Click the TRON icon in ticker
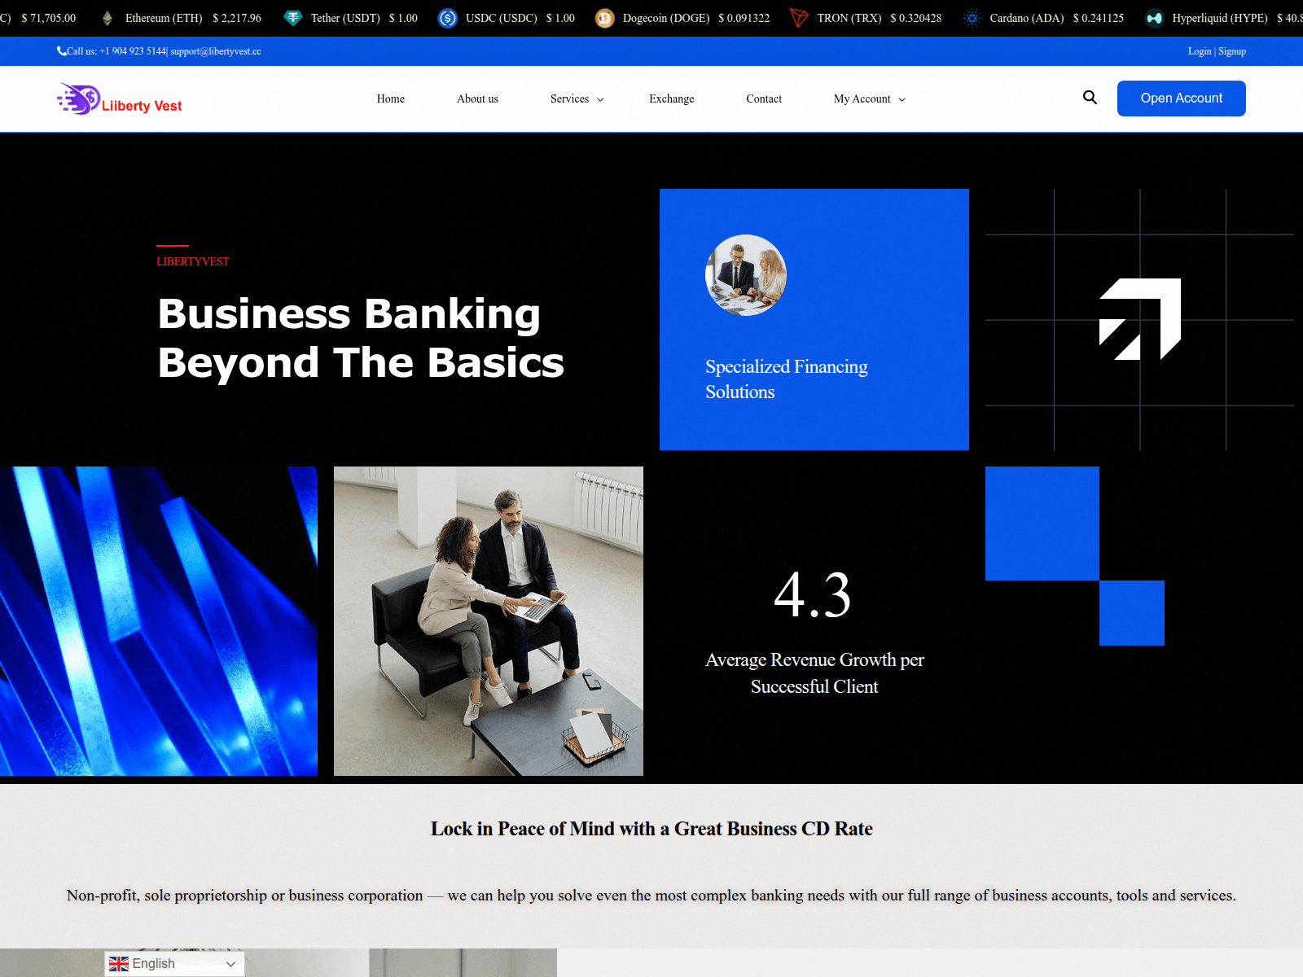The width and height of the screenshot is (1303, 977). 799,18
